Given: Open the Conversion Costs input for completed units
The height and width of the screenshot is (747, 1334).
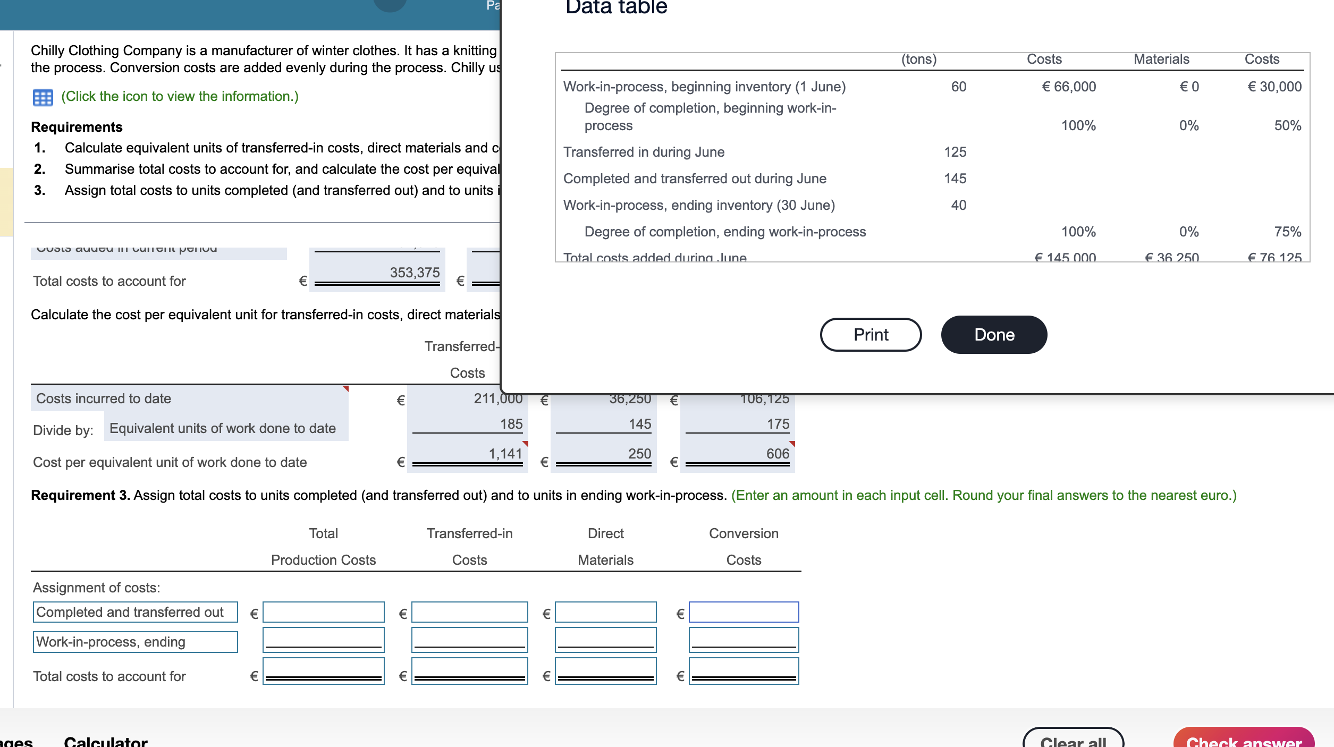Looking at the screenshot, I should point(744,612).
